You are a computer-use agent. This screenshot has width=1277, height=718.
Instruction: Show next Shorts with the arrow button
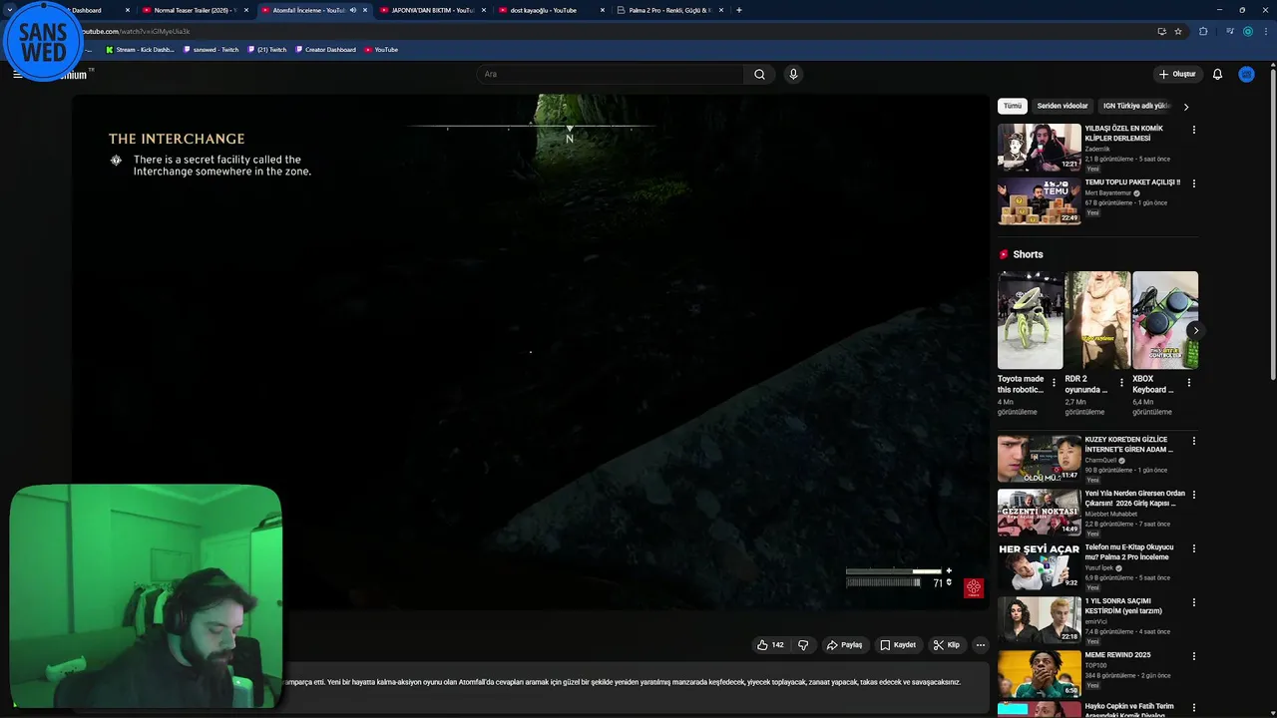tap(1195, 331)
